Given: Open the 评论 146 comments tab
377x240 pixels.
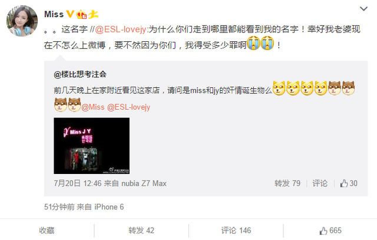Looking at the screenshot, I should click(236, 231).
